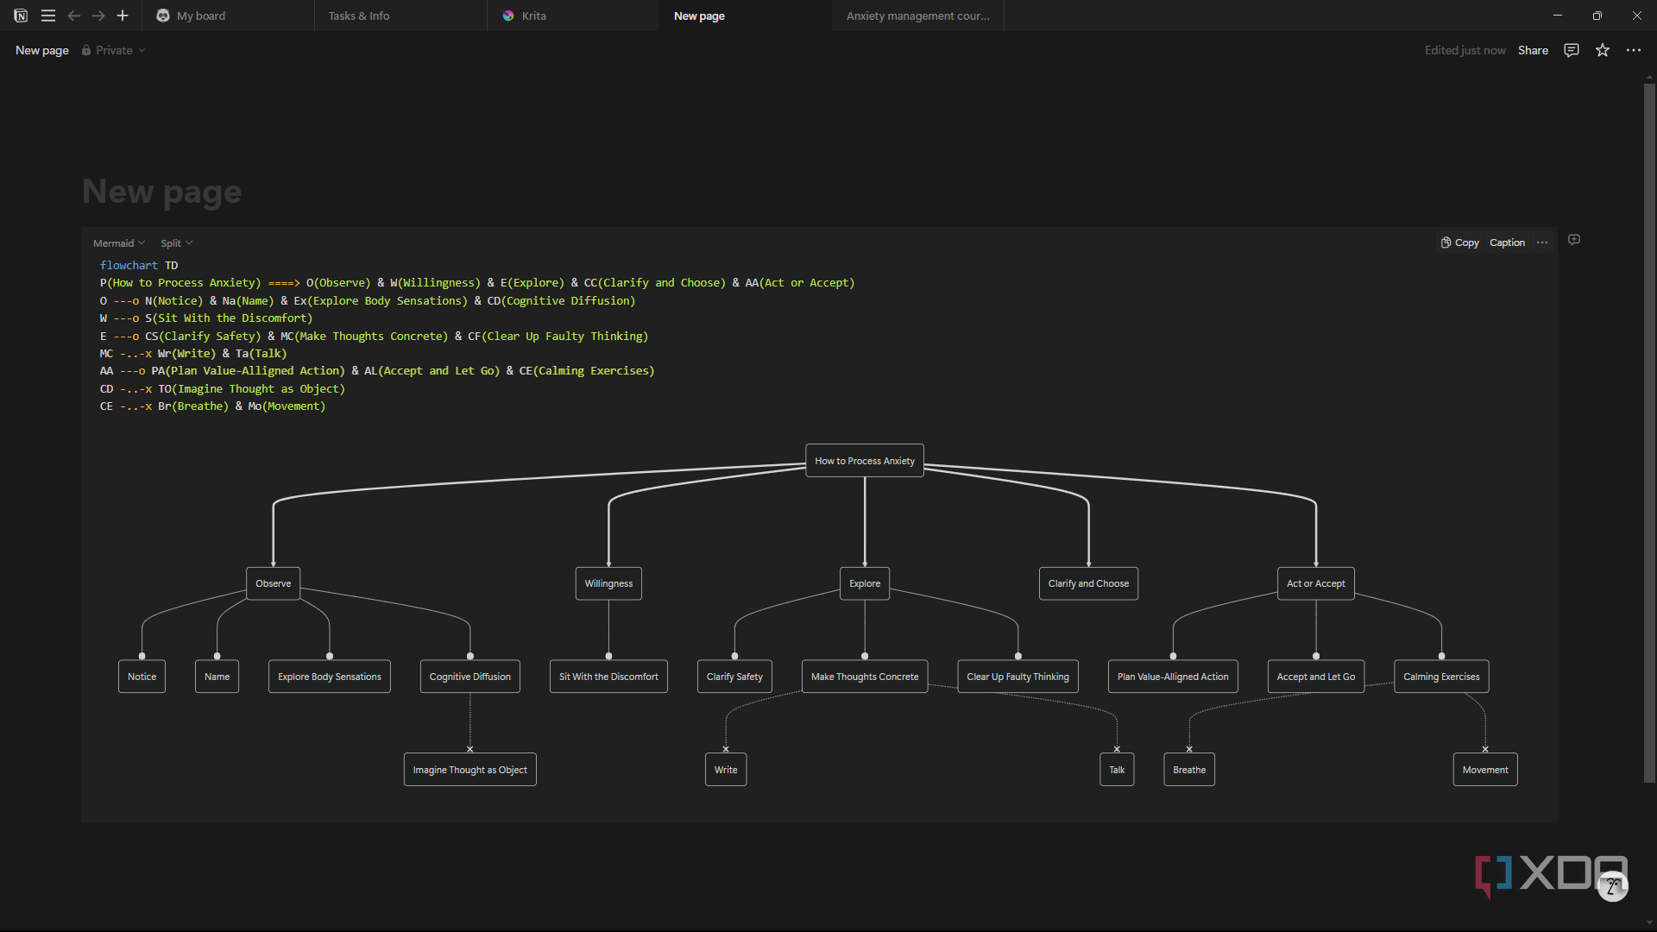Click the New page breadcrumb
Viewport: 1657px width, 932px height.
42,50
